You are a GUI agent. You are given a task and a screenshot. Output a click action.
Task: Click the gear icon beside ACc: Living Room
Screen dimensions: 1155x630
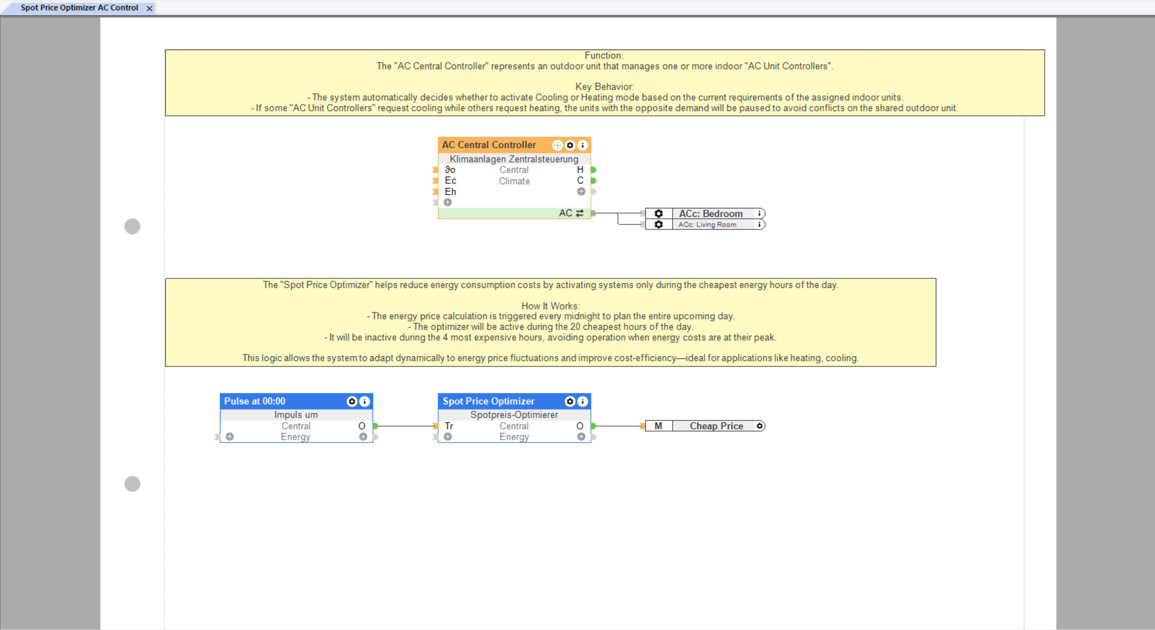tap(658, 225)
